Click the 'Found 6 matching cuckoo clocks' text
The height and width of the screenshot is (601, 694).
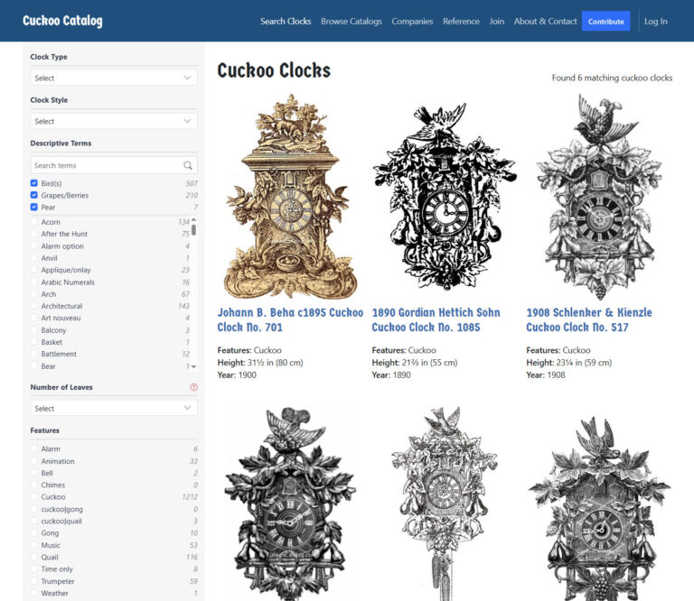point(612,78)
